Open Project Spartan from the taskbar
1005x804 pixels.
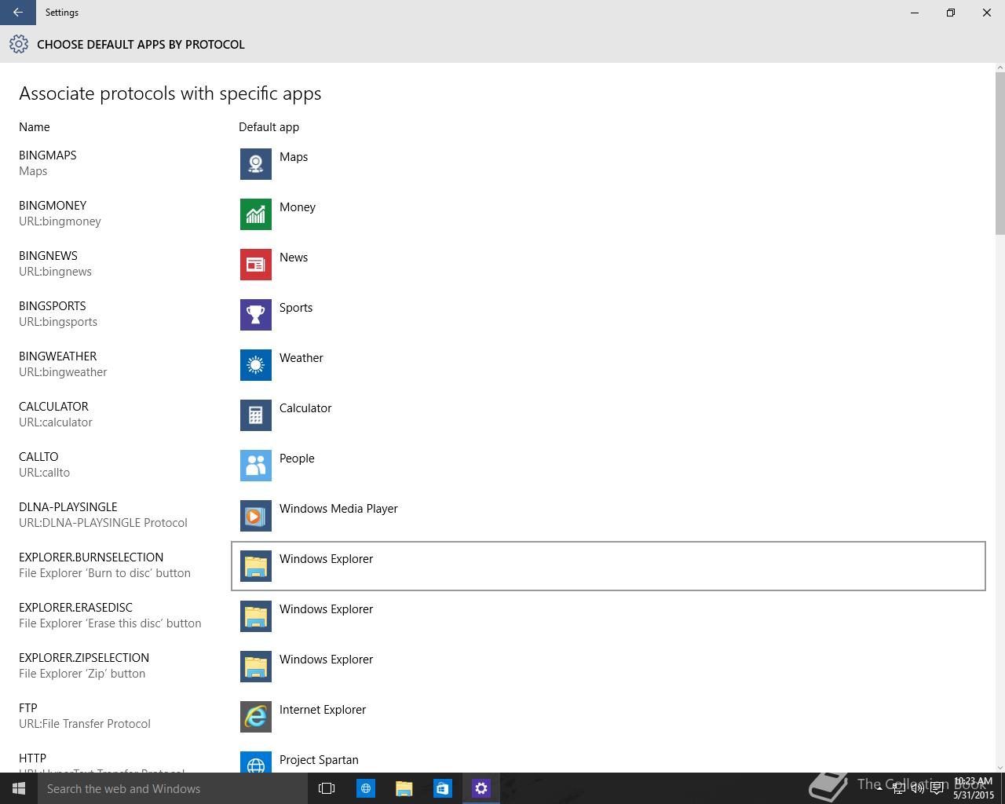coord(366,788)
